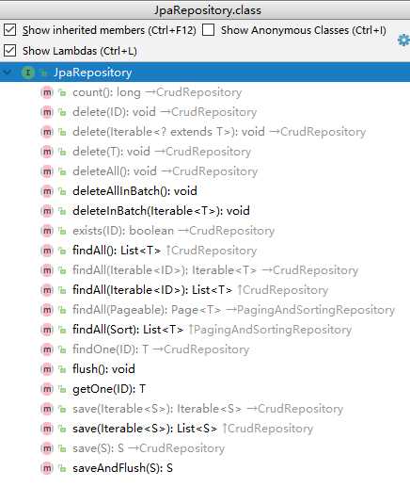Select delete(T): void →CrudRepository
This screenshot has height=487, width=410.
click(x=162, y=152)
